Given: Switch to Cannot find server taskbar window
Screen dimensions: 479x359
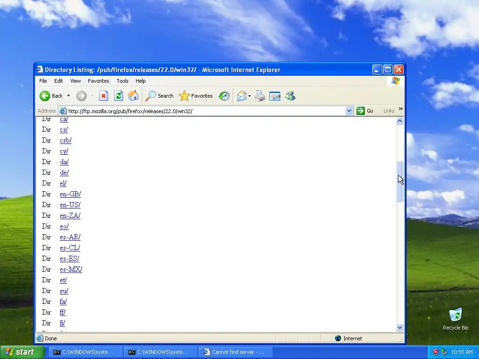Looking at the screenshot, I should coord(235,352).
